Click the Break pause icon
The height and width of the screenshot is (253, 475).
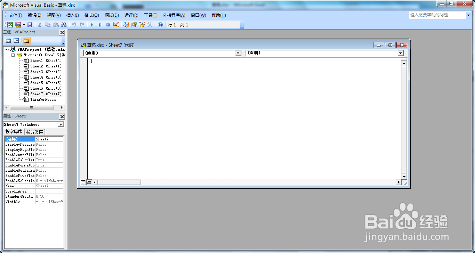[100, 25]
